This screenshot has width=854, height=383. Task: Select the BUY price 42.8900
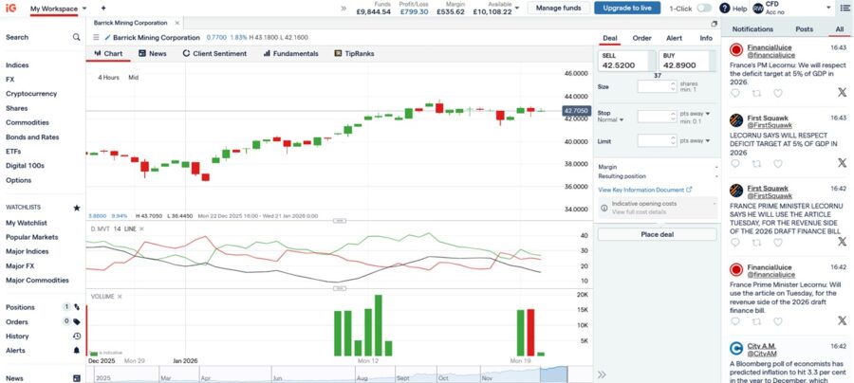coord(686,61)
